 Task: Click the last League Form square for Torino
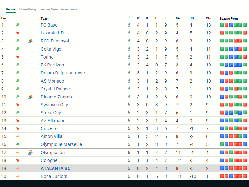click(x=245, y=57)
